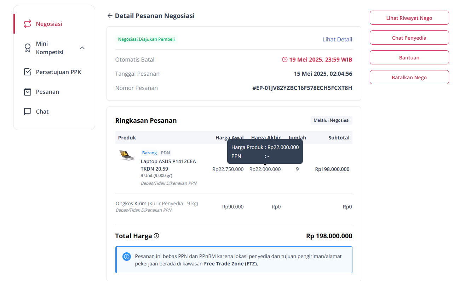The width and height of the screenshot is (471, 281).
Task: Click the clock icon beside 19 Mei 2025
Action: (x=285, y=59)
